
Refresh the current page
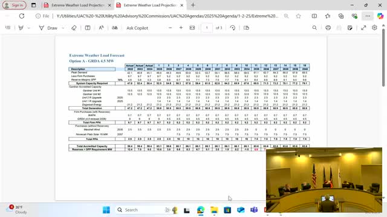pyautogui.click(x=22, y=16)
